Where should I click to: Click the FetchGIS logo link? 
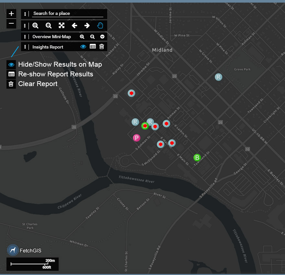click(x=13, y=250)
